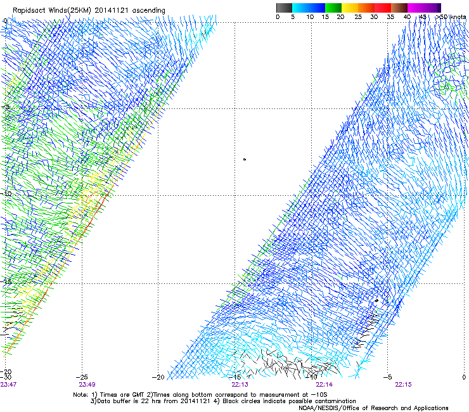Click the 'Data buffer is 22 hrs' note line
Image resolution: width=469 pixels, height=412 pixels.
[x=223, y=401]
